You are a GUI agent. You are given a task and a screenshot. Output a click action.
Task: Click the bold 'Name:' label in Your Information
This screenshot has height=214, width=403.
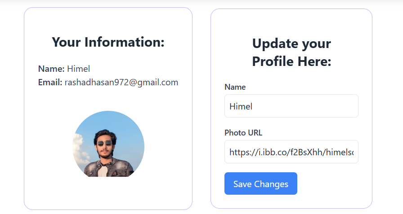[51, 69]
